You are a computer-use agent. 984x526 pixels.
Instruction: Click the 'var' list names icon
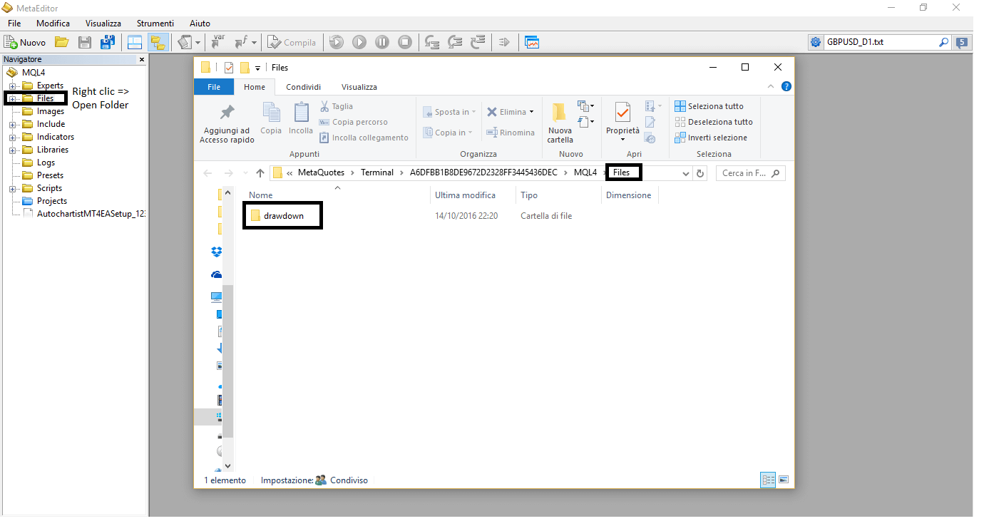coord(218,42)
